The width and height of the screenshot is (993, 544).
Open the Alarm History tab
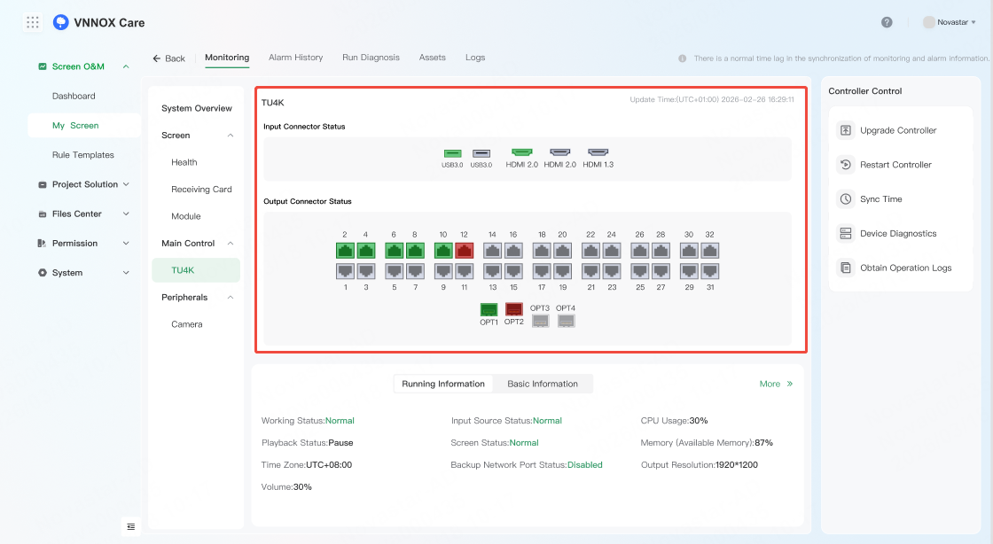point(295,58)
